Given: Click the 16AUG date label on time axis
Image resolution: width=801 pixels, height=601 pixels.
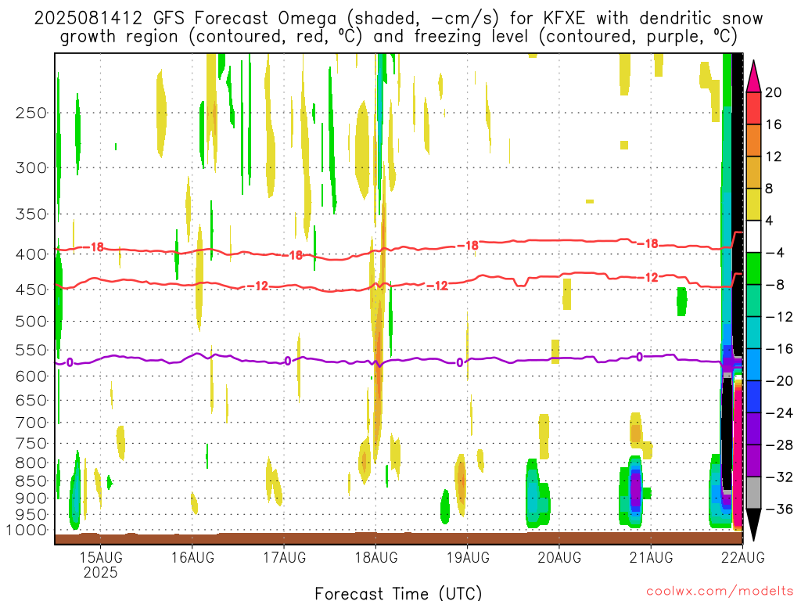Looking at the screenshot, I should [192, 557].
